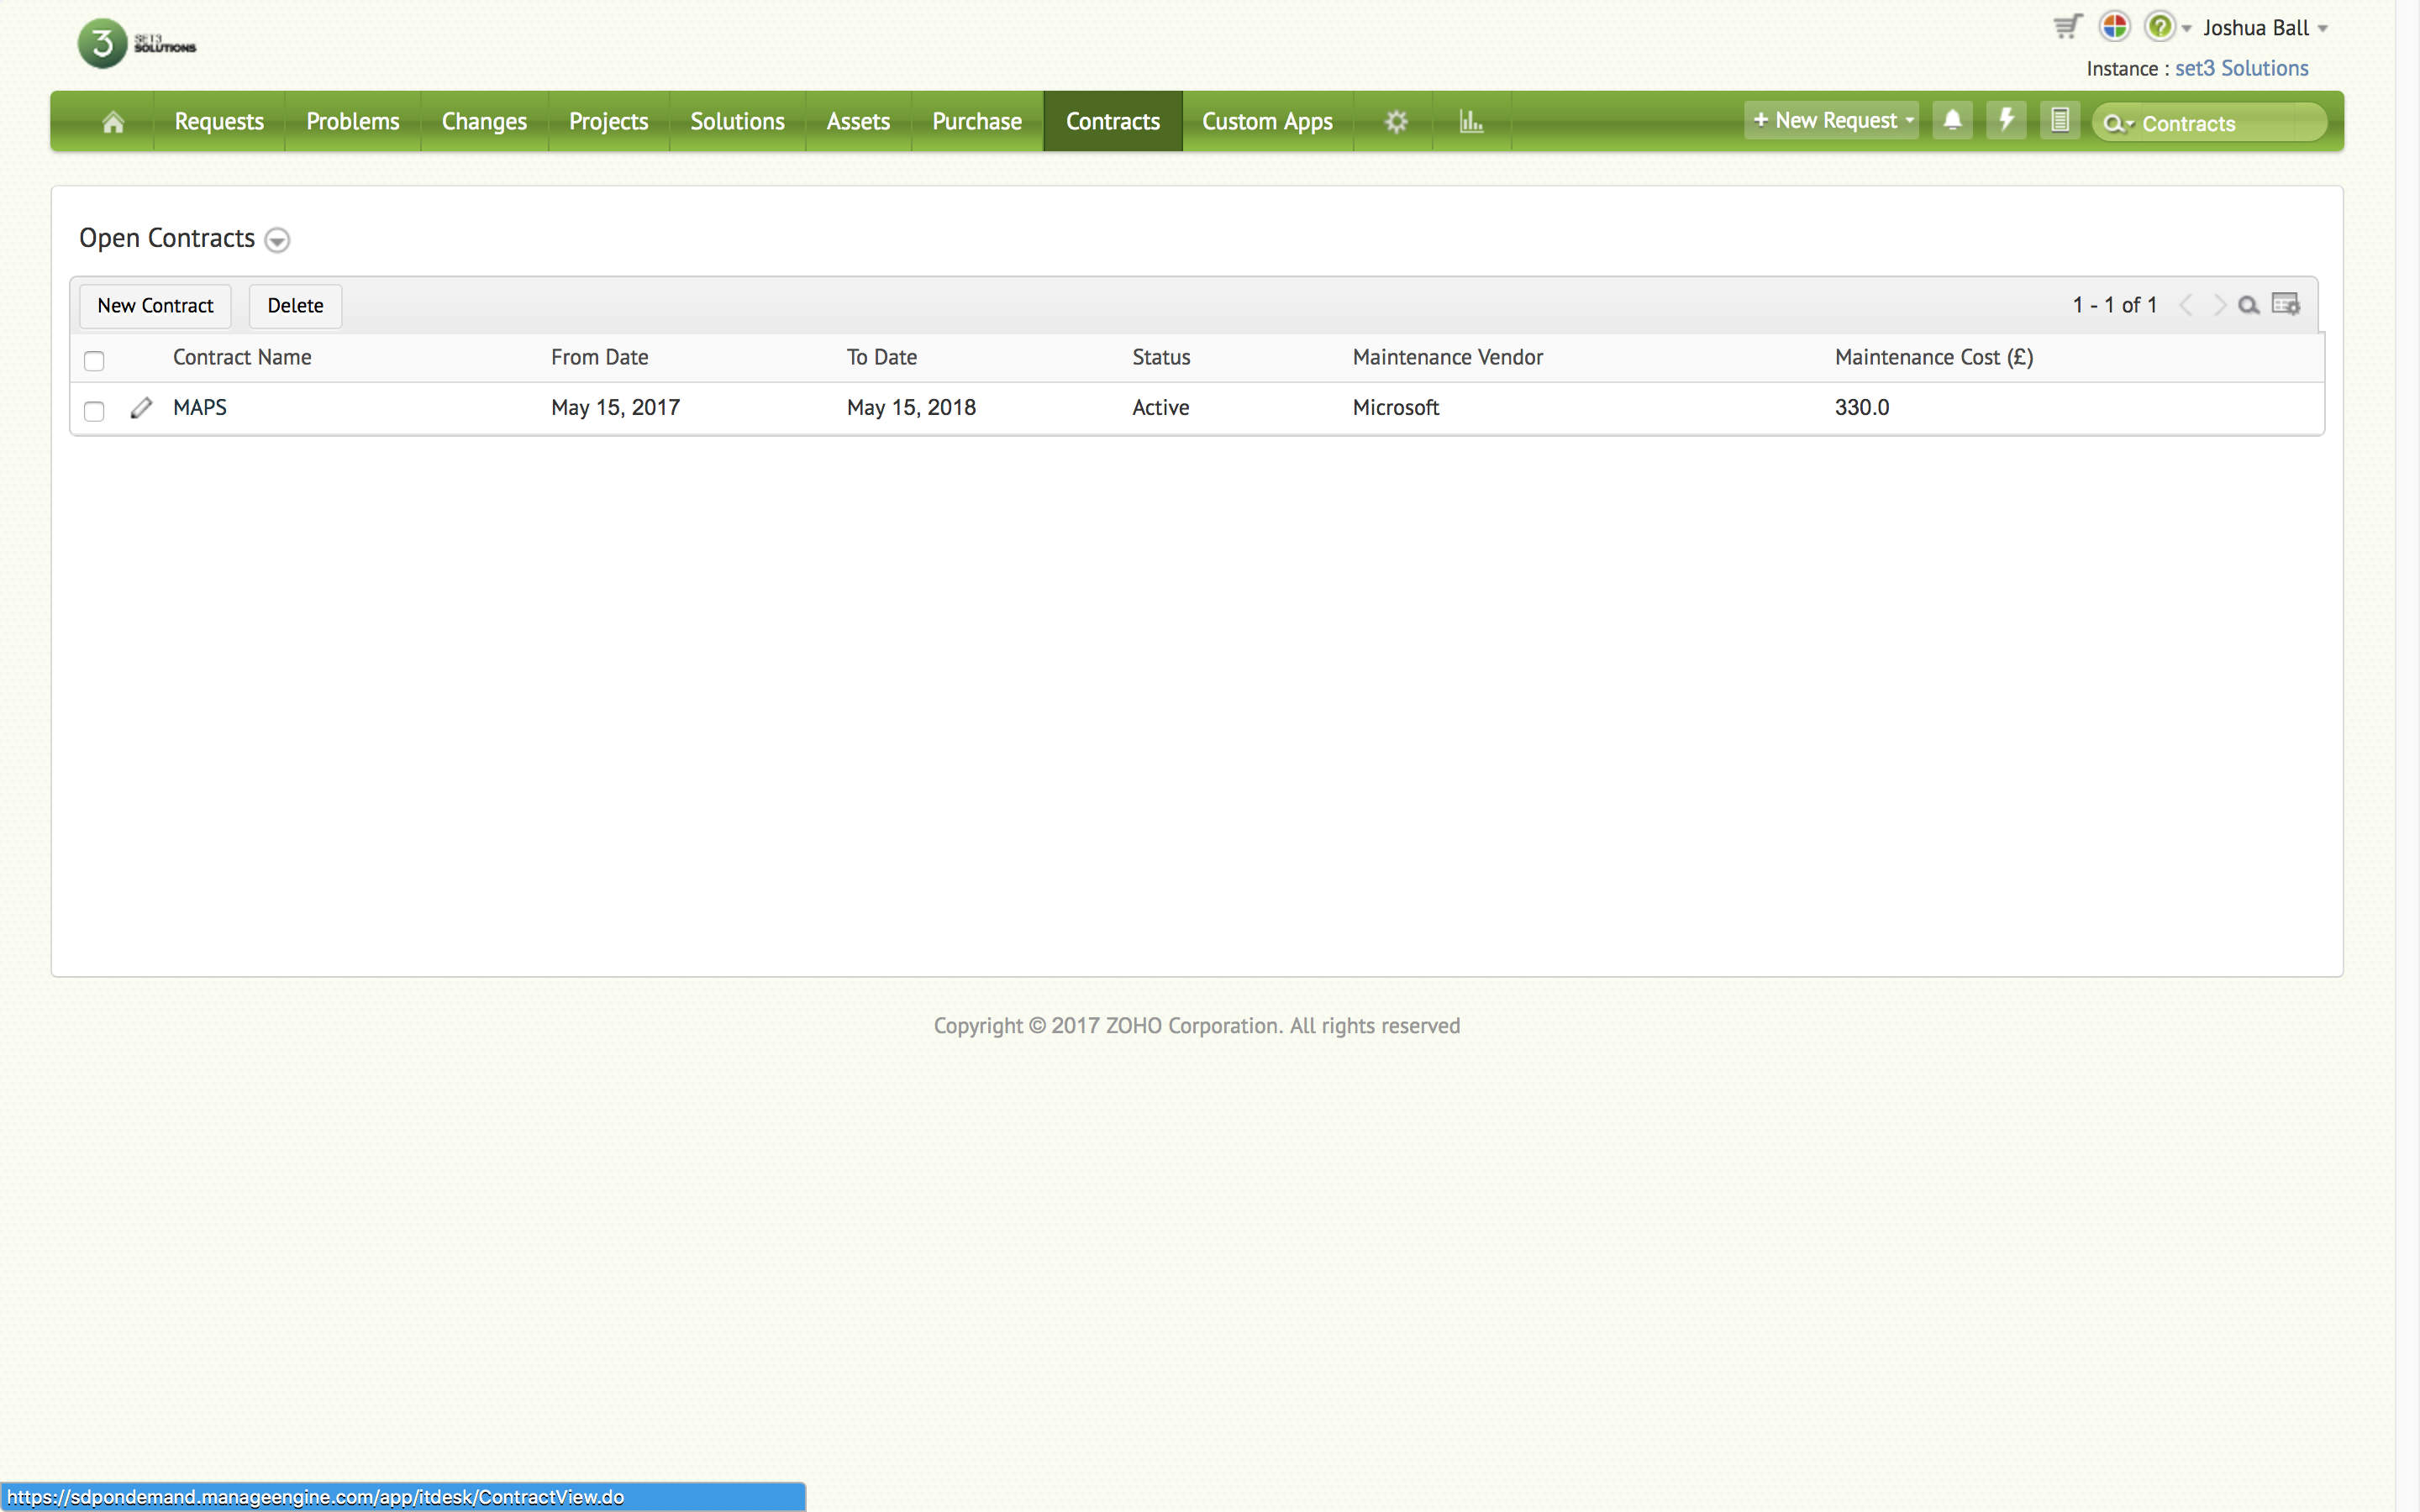2420x1512 pixels.
Task: Click the table search magnifier icon
Action: tap(2248, 305)
